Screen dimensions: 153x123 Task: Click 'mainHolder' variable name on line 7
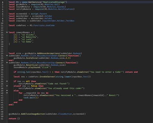pyautogui.click(x=22, y=16)
